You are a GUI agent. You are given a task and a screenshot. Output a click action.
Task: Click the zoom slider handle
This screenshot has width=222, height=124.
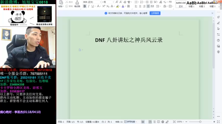point(200,122)
